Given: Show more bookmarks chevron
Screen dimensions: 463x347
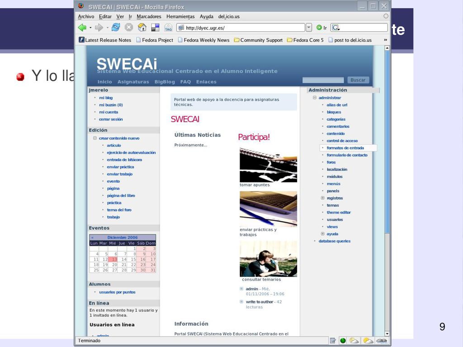Looking at the screenshot, I should pyautogui.click(x=385, y=40).
